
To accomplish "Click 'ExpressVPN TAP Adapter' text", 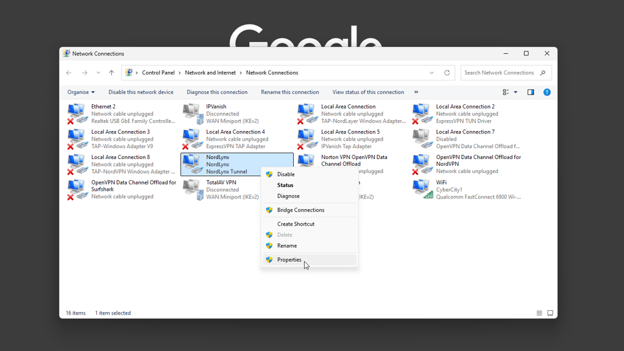I will pyautogui.click(x=236, y=146).
